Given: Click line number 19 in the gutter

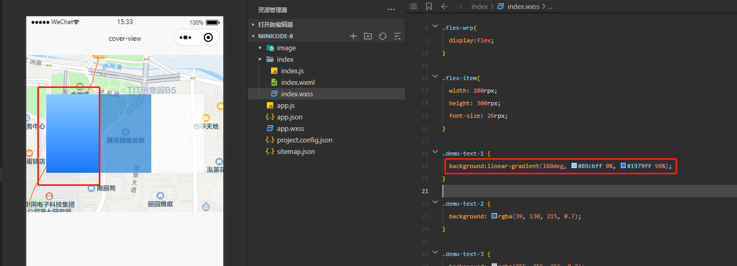Looking at the screenshot, I should pos(424,166).
